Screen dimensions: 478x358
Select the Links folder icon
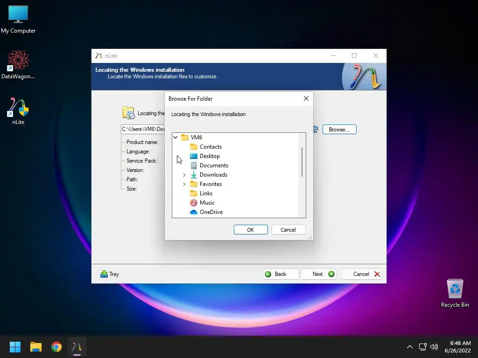tap(194, 193)
